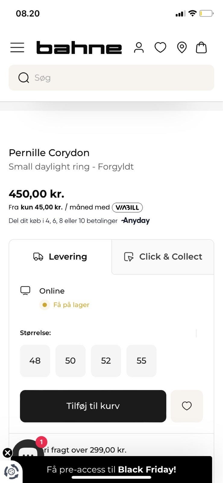This screenshot has width=223, height=483.
Task: Tap the bahne logo
Action: point(79,48)
